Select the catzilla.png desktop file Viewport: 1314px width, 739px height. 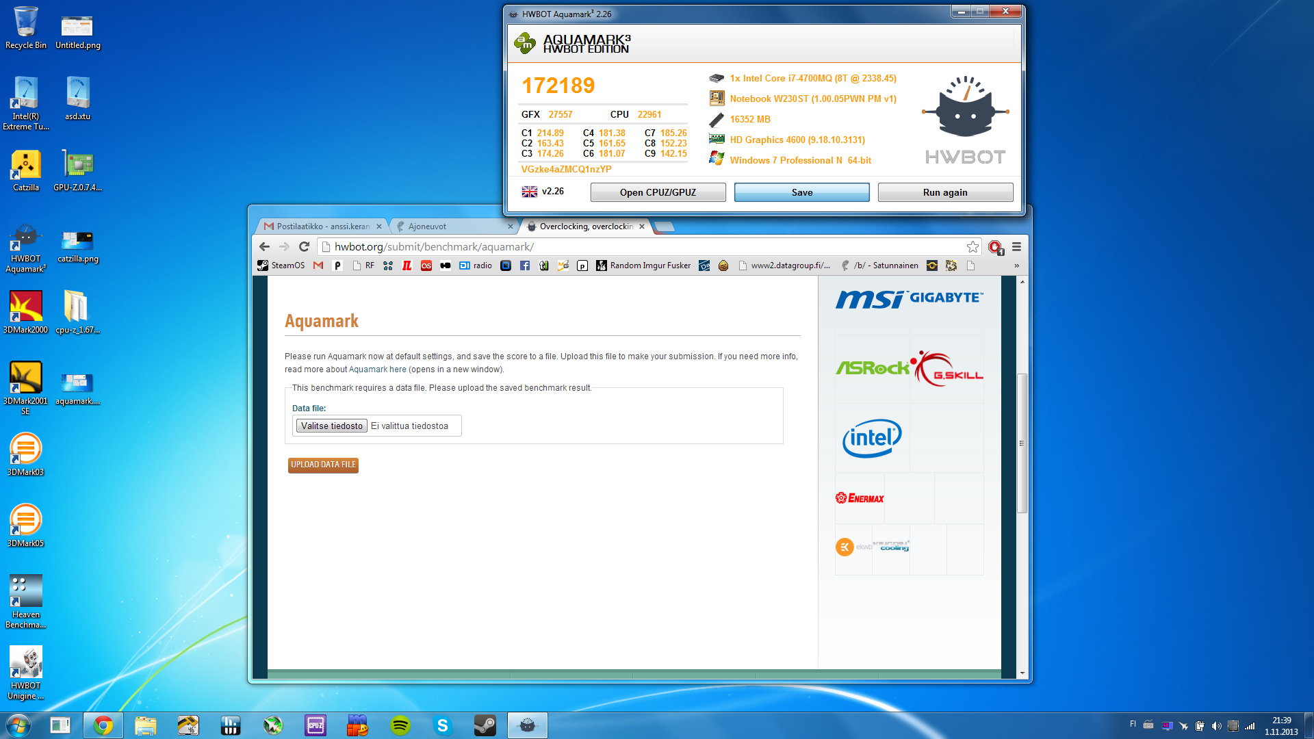pyautogui.click(x=77, y=246)
